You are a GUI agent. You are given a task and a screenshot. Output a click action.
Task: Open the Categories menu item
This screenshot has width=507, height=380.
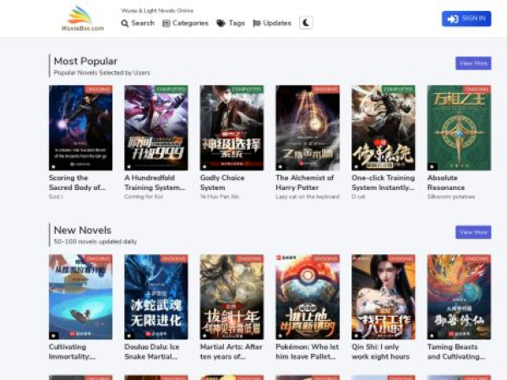coord(190,24)
